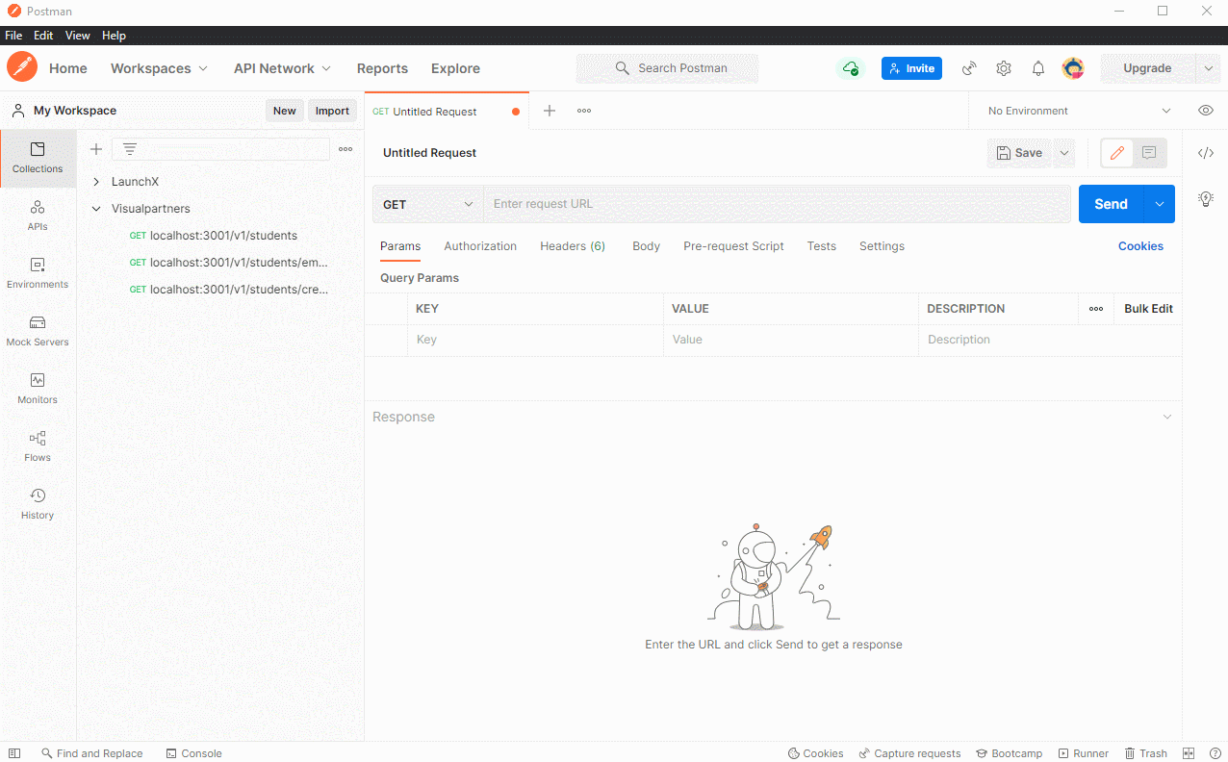This screenshot has height=762, width=1228.
Task: Open Cookies in status bar
Action: 816,753
